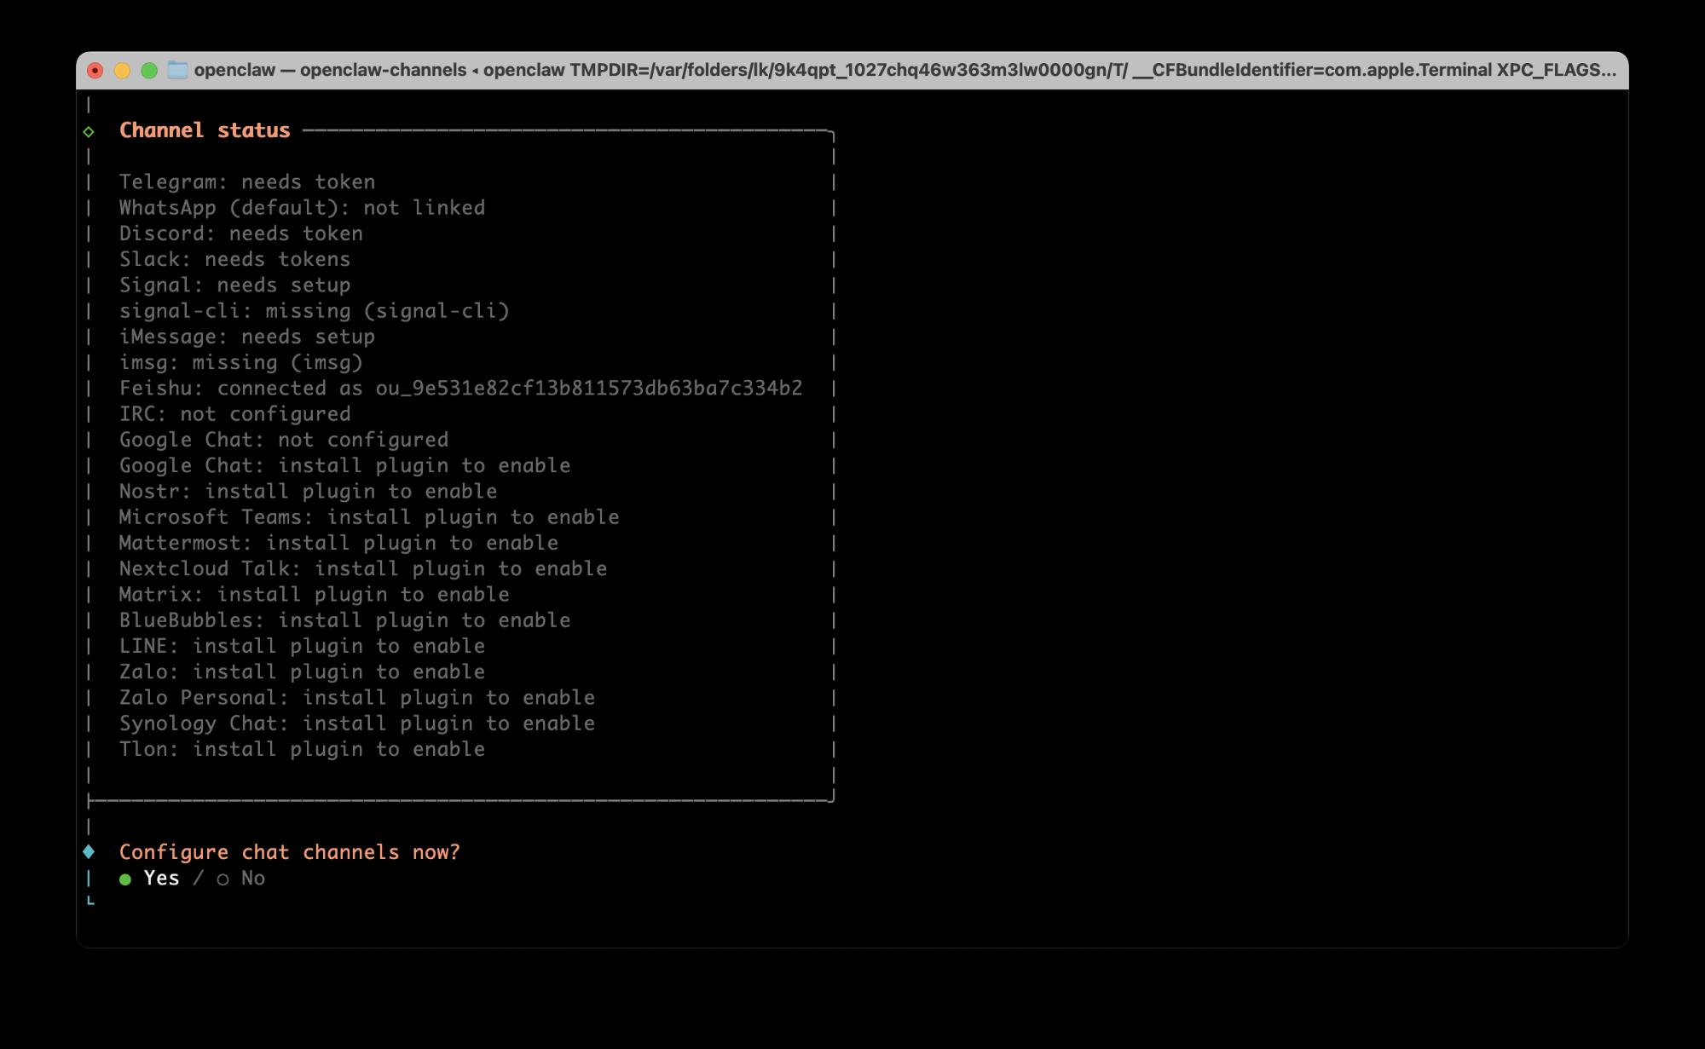This screenshot has height=1049, width=1705.
Task: Click the signal-cli missing line
Action: coord(314,311)
